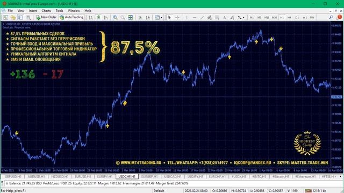Click the New Order button
344x193 pixels.
[46, 17]
